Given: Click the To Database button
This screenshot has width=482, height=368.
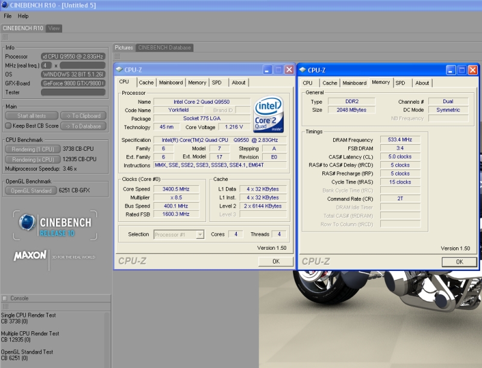Looking at the screenshot, I should 83,126.
